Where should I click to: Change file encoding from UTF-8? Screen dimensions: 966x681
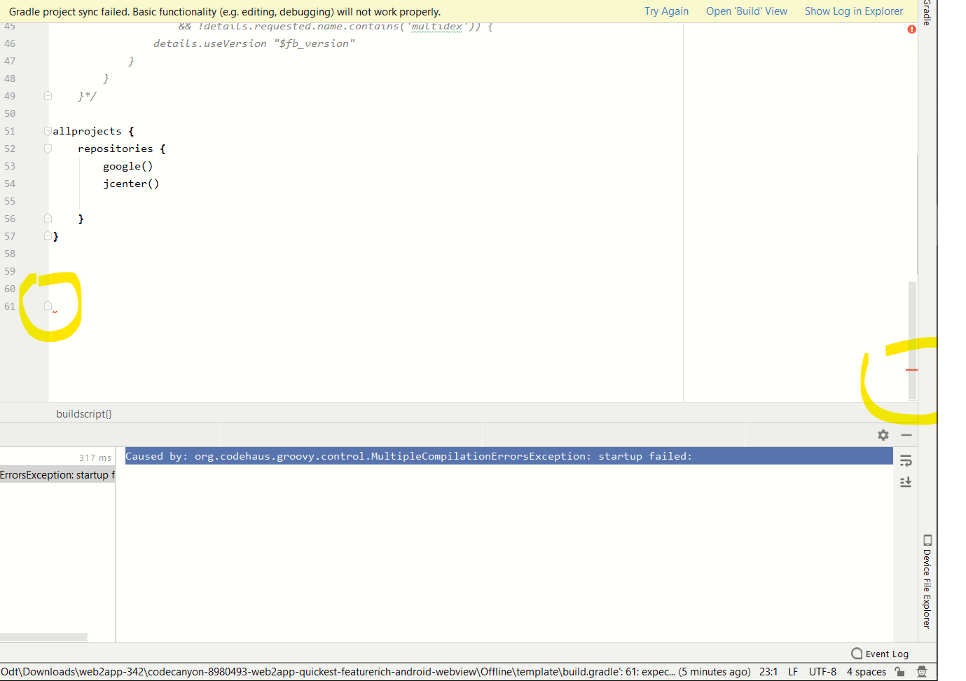pyautogui.click(x=822, y=671)
